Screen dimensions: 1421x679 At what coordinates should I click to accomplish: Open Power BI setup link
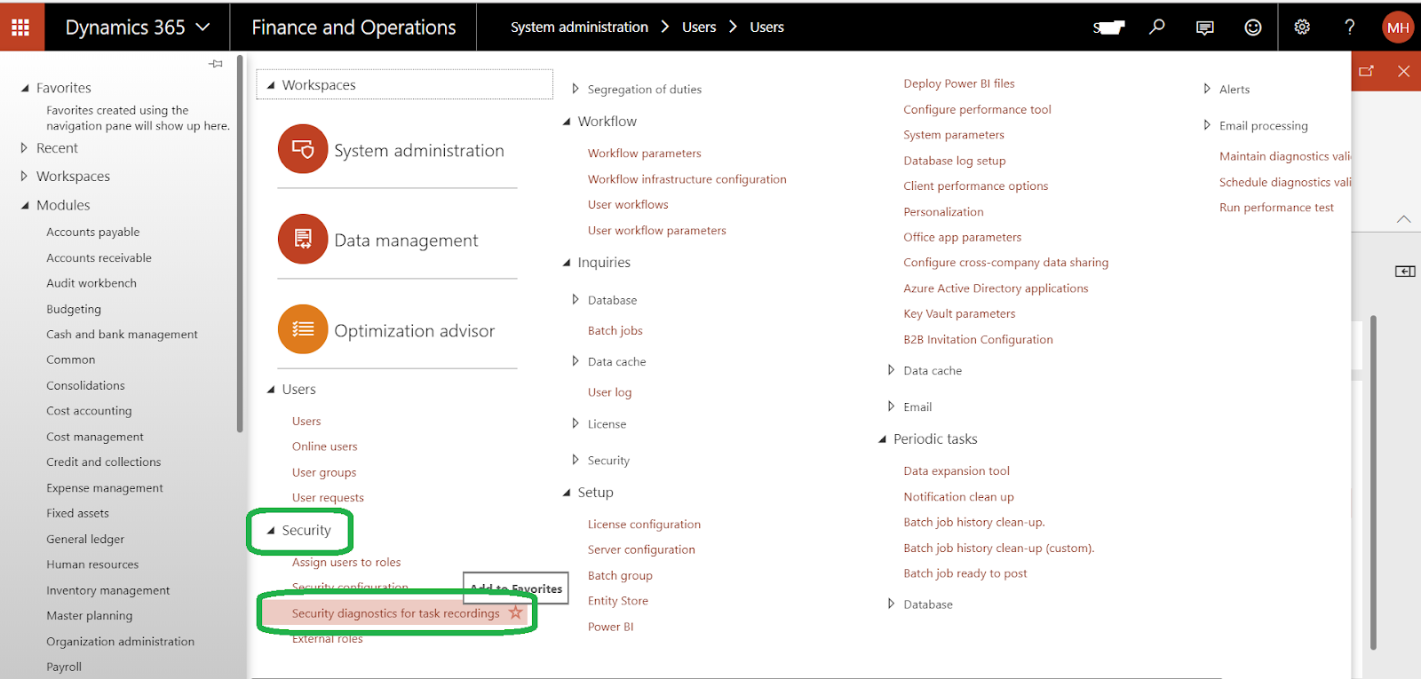(x=611, y=627)
